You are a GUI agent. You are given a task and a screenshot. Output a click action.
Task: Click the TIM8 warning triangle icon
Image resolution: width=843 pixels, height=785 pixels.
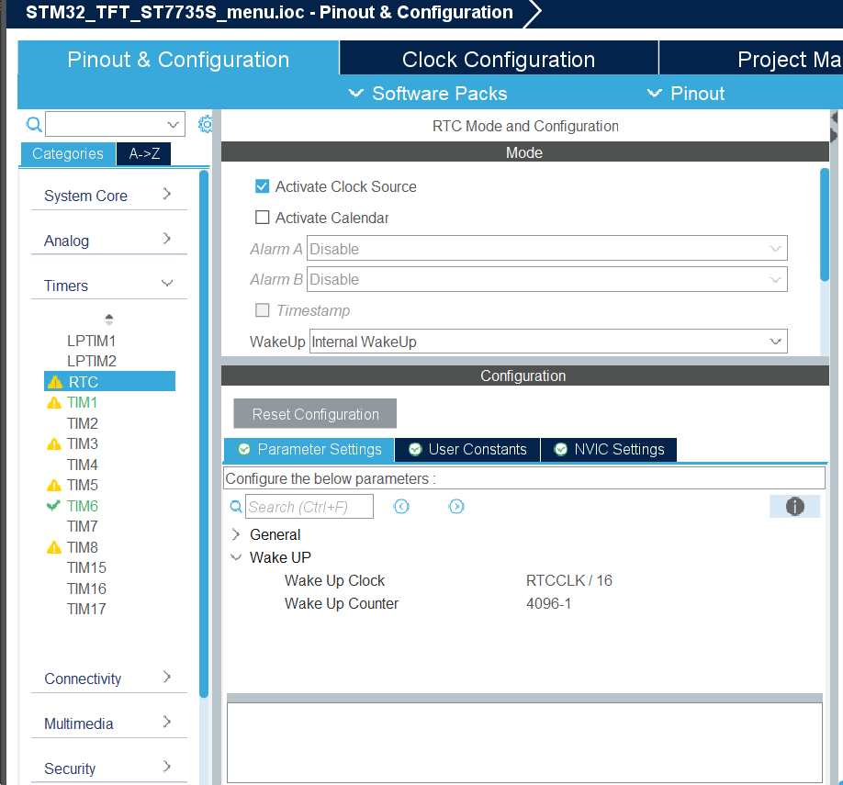coord(54,547)
